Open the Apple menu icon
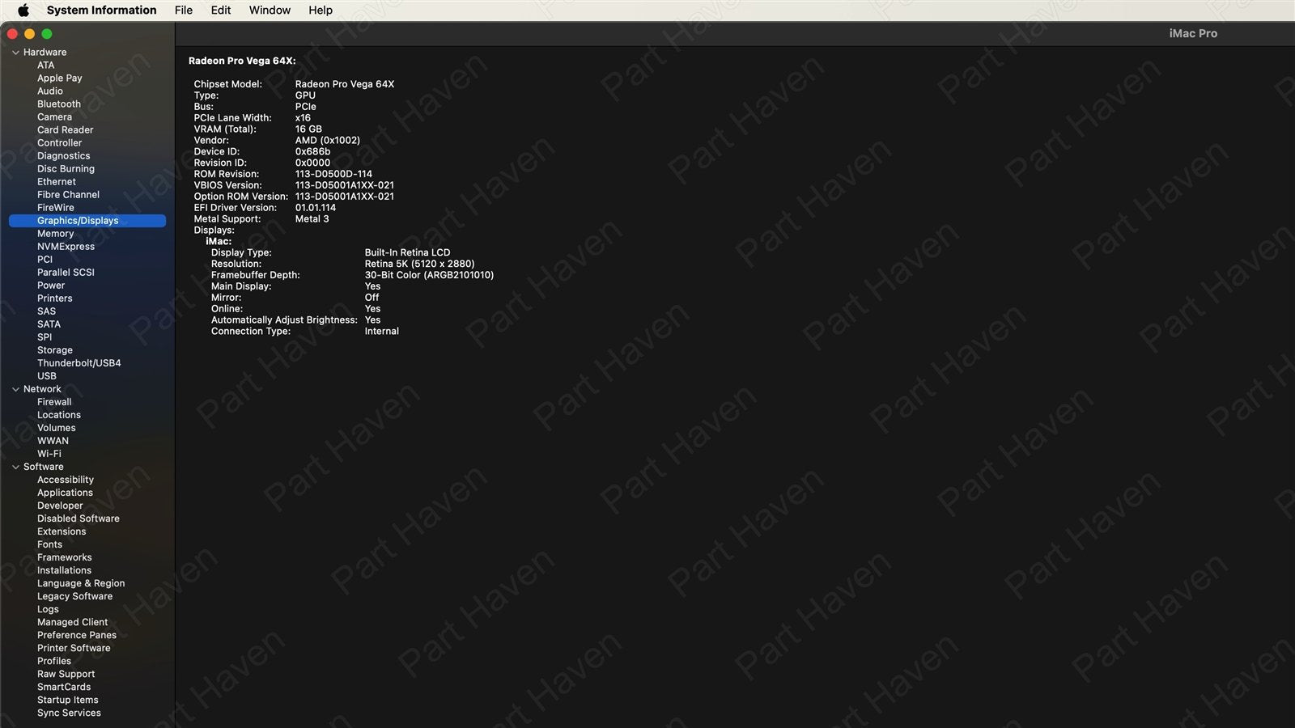 click(x=23, y=11)
